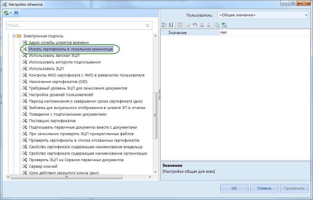Screen dimensions: 313x200
Task: Click the binoculars search icon
Action: pyautogui.click(x=16, y=13)
